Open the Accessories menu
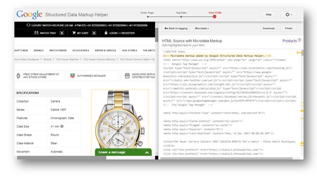The image size is (317, 178). (81, 51)
